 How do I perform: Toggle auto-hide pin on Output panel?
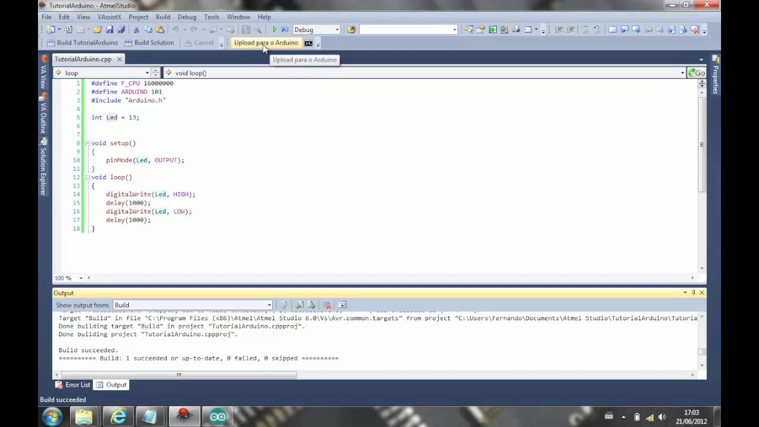tap(693, 292)
